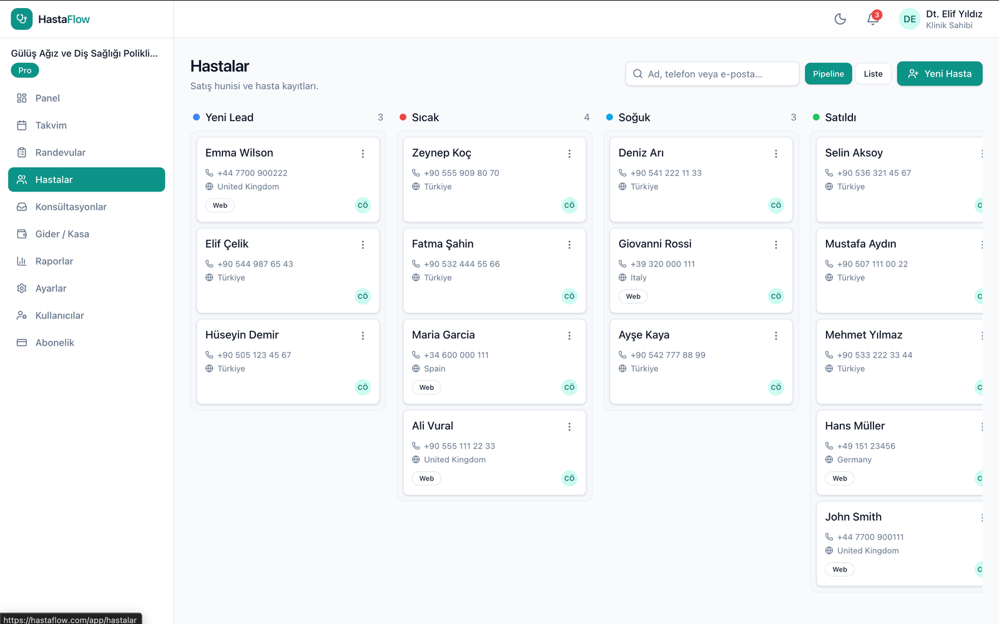This screenshot has height=624, width=999.
Task: Open options menu for Ali Vural
Action: point(569,427)
